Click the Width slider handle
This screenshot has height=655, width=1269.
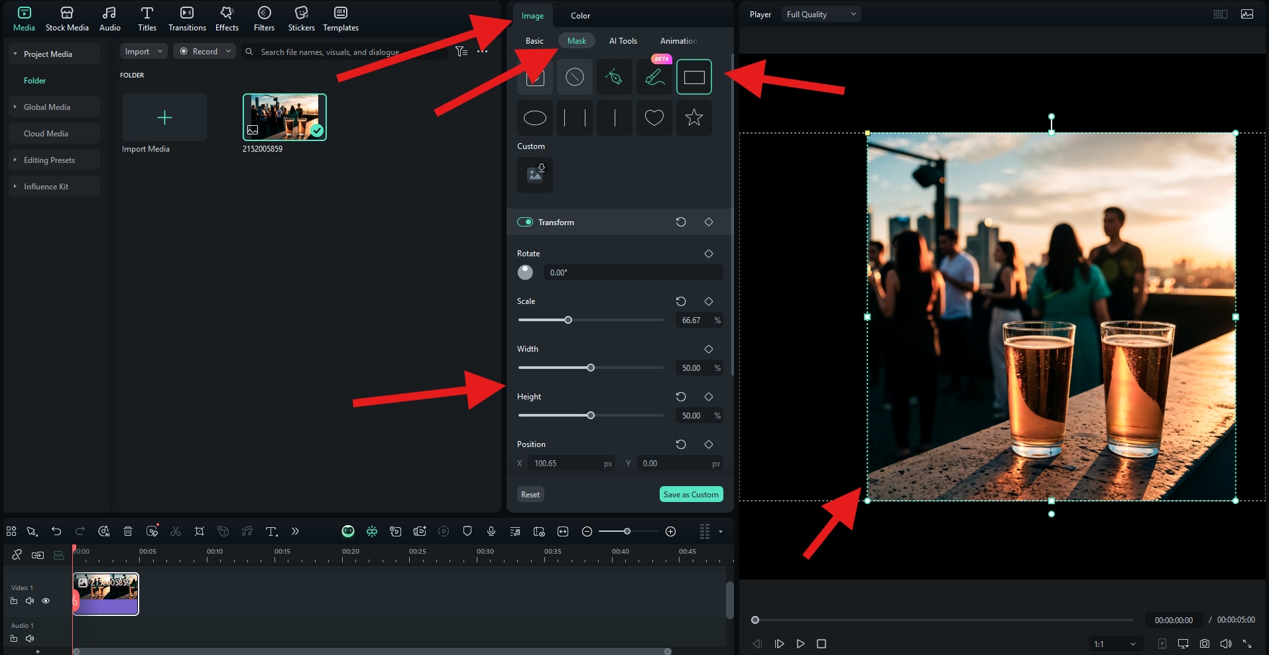591,368
